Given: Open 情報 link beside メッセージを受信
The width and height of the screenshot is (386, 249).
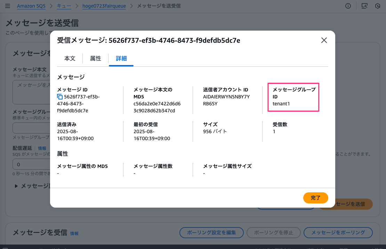Looking at the screenshot, I should click(74, 233).
